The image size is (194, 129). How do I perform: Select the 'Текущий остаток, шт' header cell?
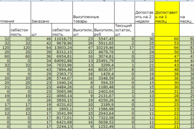pos(124,30)
